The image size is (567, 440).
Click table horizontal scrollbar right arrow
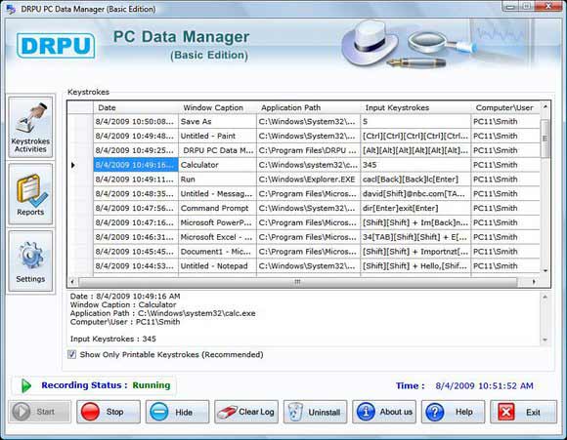point(534,282)
